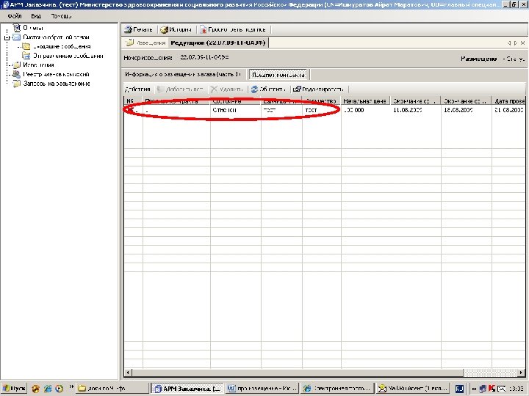Click the Пуск start button
Viewport: 529px width, 396px height.
click(x=14, y=389)
